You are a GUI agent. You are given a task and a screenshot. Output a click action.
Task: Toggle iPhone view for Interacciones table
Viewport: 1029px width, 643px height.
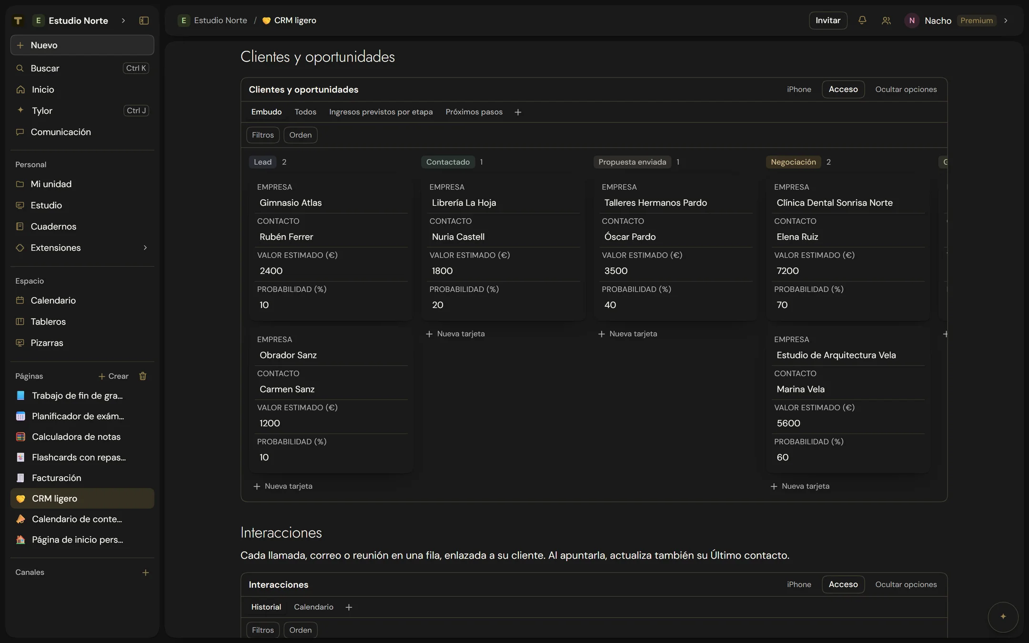point(799,584)
